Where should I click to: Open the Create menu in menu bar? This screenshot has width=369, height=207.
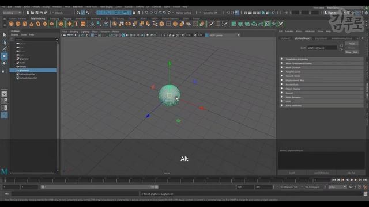(x=18, y=7)
